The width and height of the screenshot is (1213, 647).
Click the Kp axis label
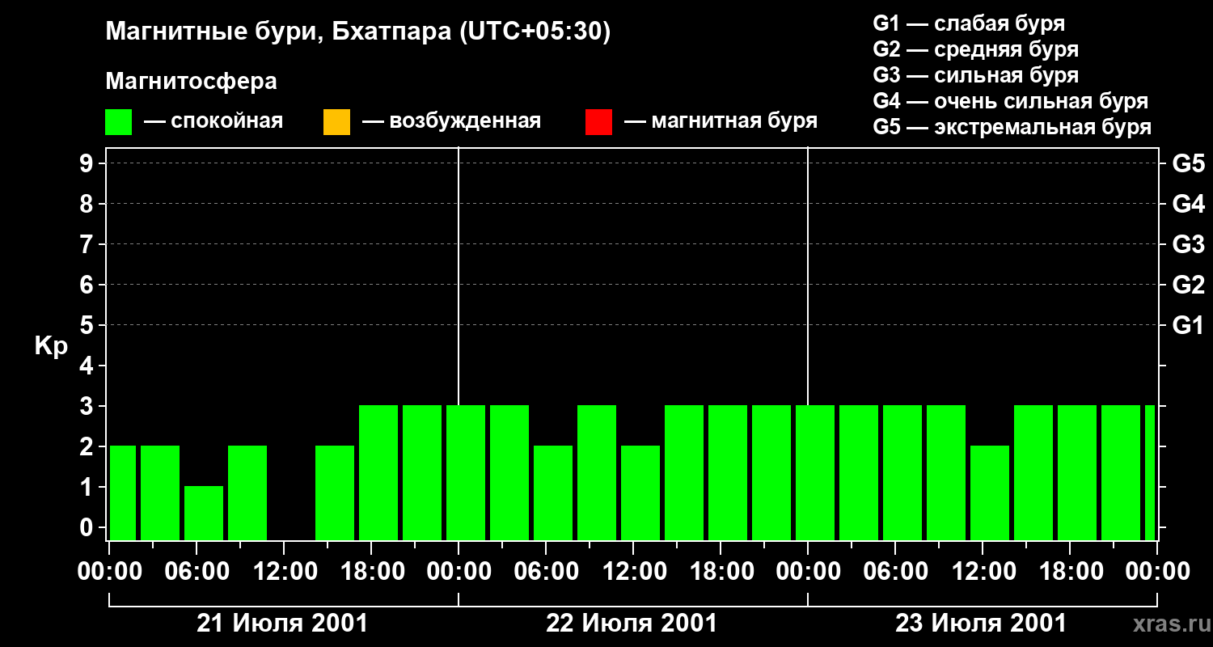51,346
